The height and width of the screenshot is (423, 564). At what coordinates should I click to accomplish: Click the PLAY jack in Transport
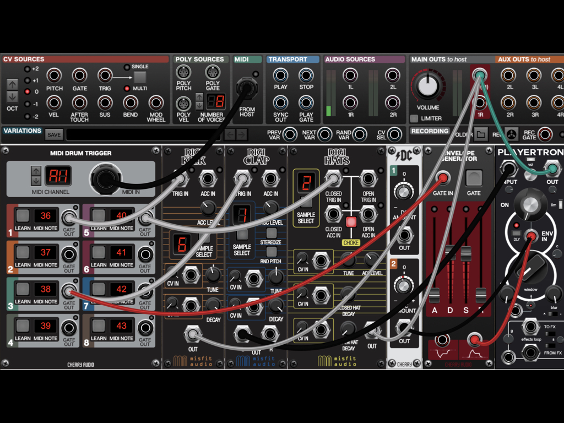click(x=280, y=75)
